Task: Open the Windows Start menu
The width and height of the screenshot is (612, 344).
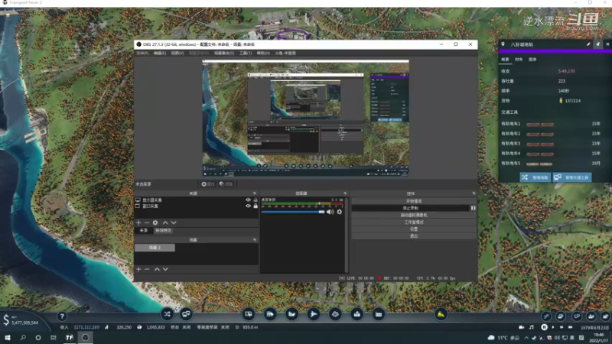Action: (x=8, y=337)
